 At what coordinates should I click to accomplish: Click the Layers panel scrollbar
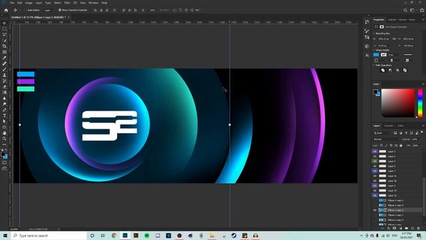click(424, 196)
